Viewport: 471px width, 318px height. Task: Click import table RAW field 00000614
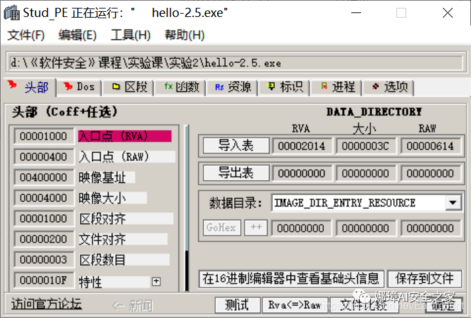[430, 146]
